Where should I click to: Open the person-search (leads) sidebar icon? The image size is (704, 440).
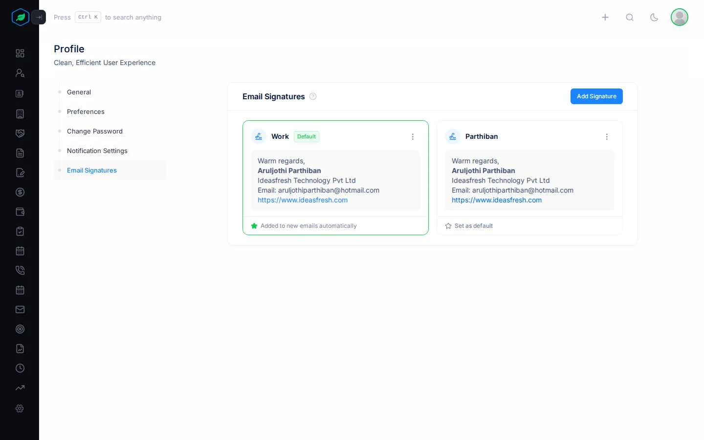pos(20,73)
